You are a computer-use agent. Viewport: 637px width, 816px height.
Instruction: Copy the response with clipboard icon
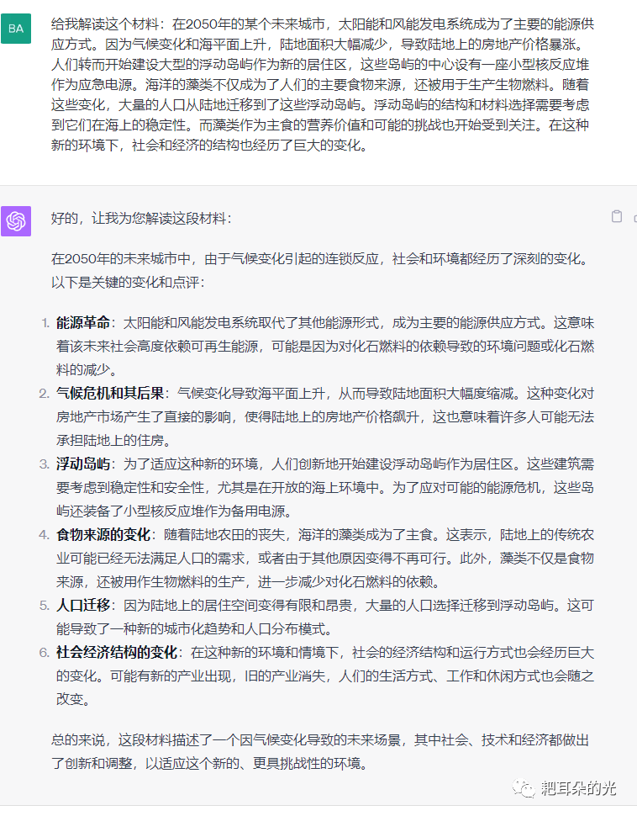617,216
